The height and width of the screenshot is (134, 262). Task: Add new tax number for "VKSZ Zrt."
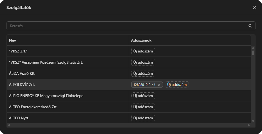[x=143, y=51]
